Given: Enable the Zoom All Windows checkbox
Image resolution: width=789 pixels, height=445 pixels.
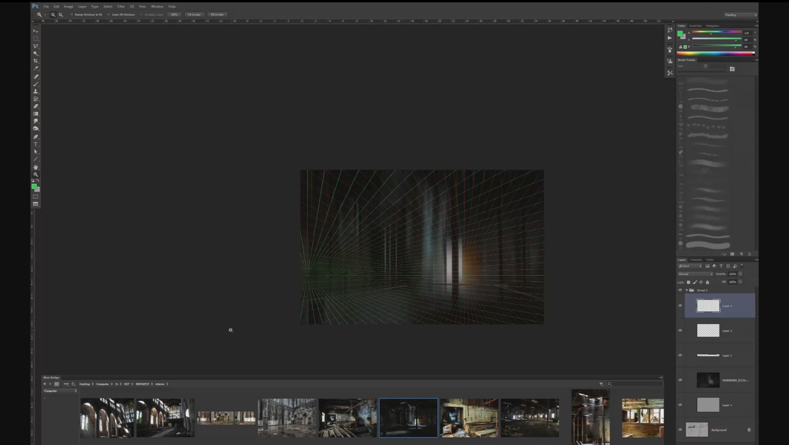Looking at the screenshot, I should [109, 15].
